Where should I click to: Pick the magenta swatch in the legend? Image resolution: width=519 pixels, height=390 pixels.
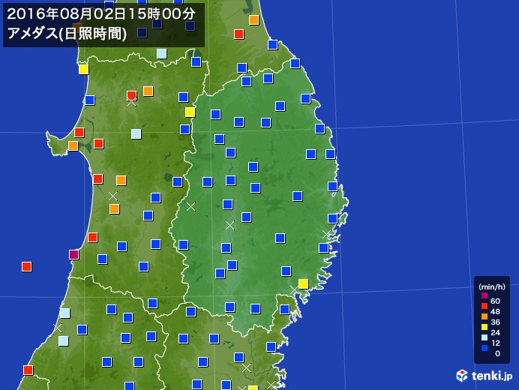click(484, 295)
